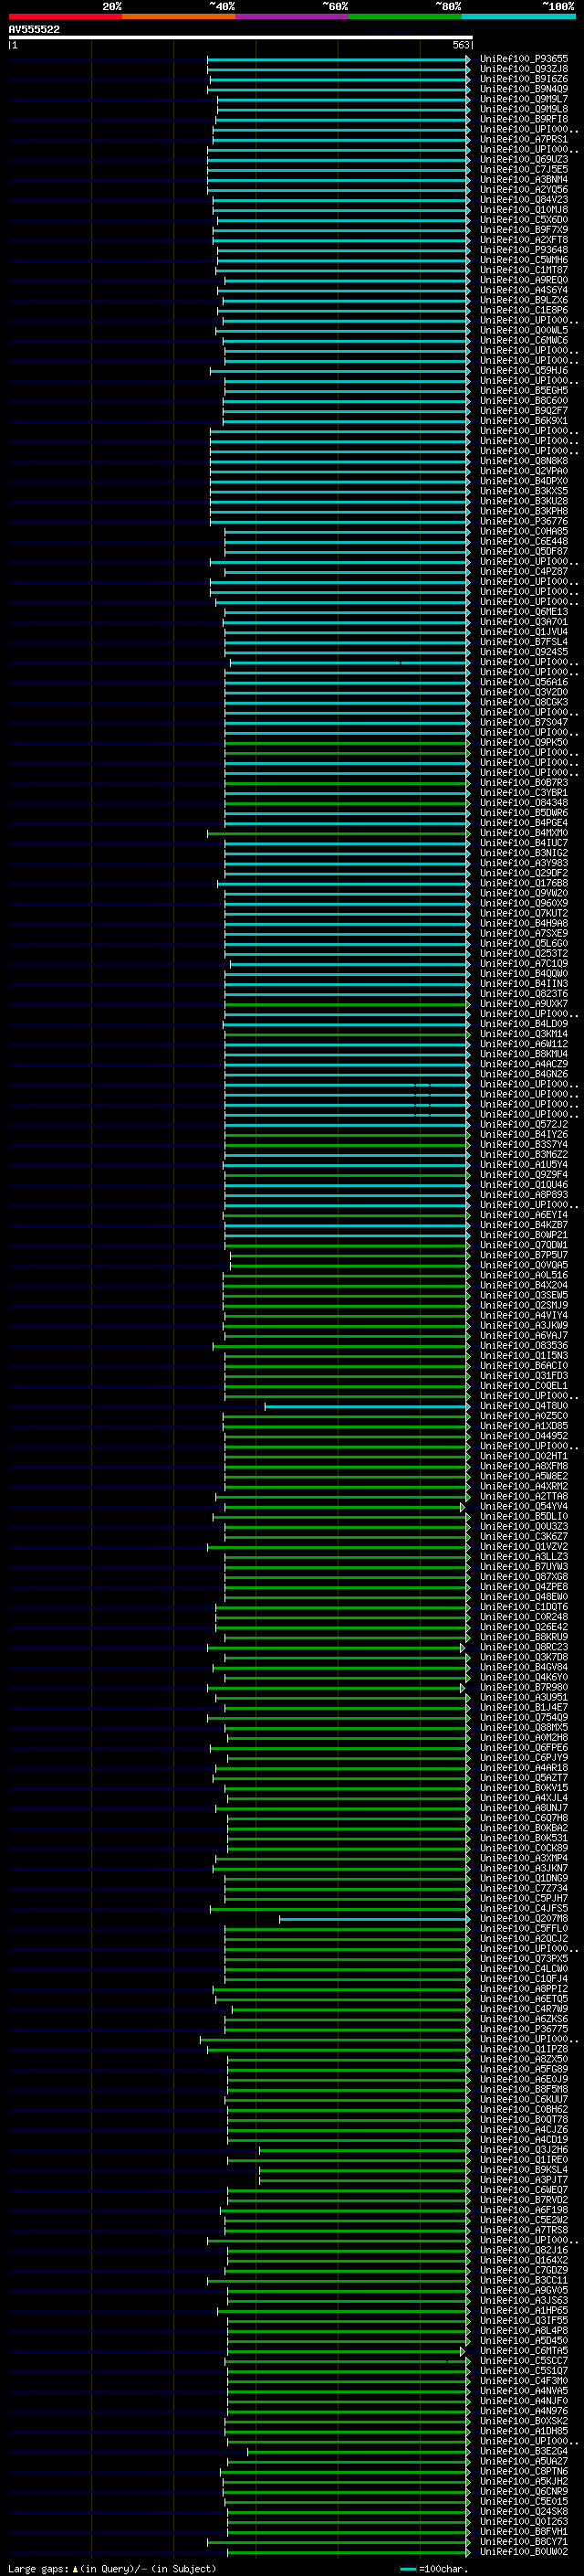Click label UniRef100_C1MT87
This screenshot has height=2576, width=584.
[x=524, y=270]
